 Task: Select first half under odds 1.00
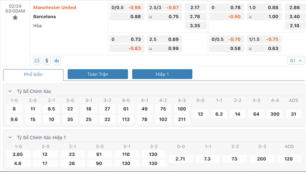(264, 16)
